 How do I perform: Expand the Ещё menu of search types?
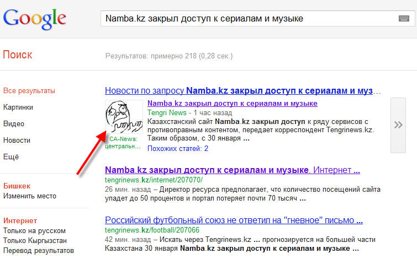(11, 157)
